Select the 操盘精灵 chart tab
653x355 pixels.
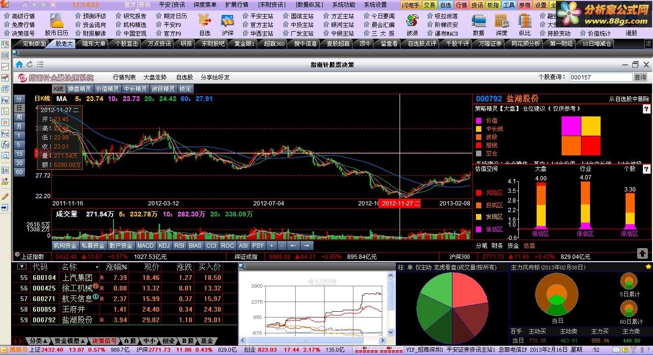tap(79, 89)
